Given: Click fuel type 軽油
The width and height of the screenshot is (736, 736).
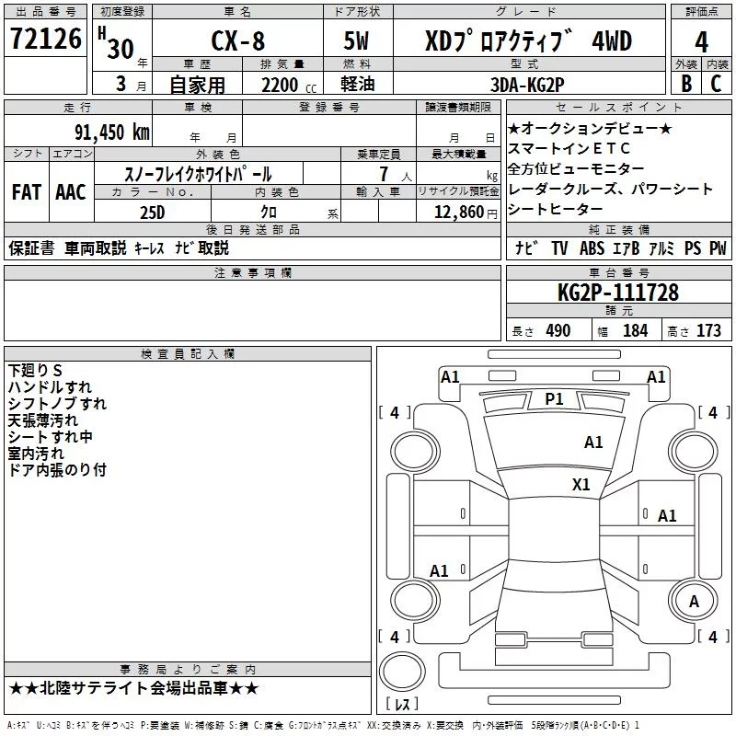Looking at the screenshot, I should point(358,84).
